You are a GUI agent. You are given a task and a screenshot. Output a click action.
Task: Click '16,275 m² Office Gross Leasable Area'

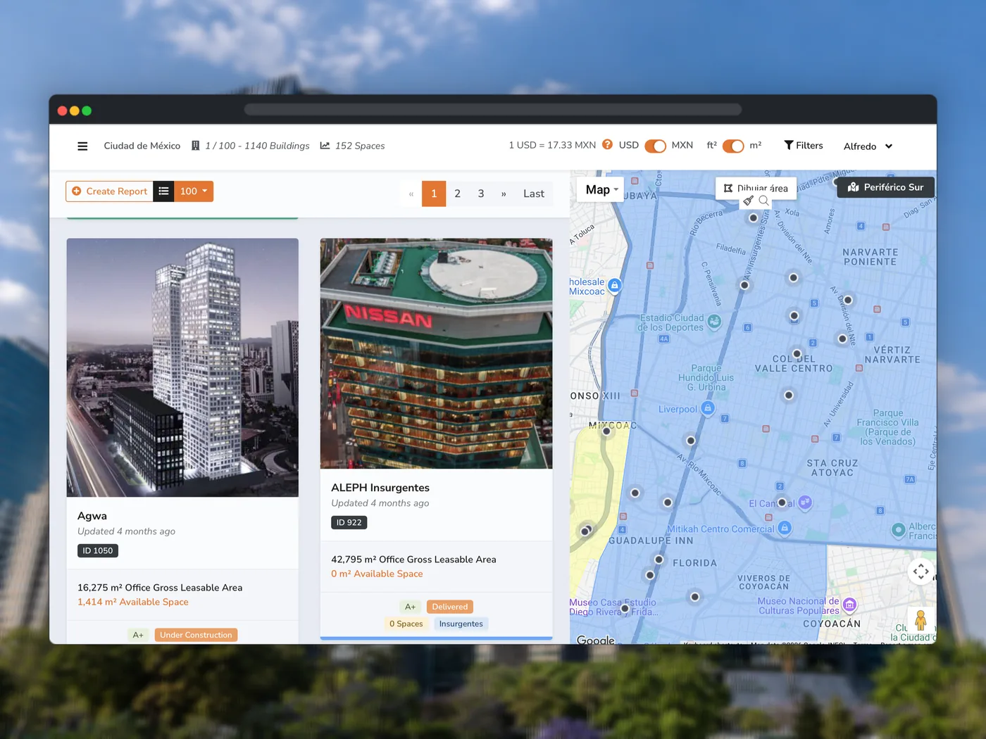click(160, 588)
